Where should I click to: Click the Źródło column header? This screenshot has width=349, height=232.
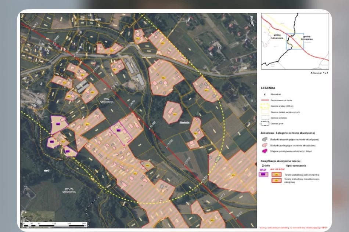pos(266,166)
